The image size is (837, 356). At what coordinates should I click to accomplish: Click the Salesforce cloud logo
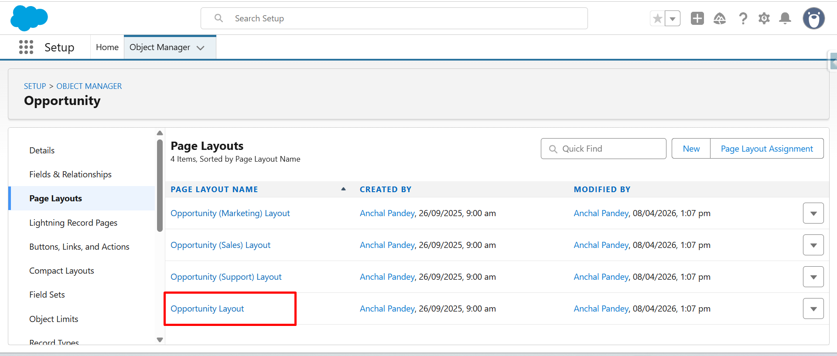[x=29, y=18]
